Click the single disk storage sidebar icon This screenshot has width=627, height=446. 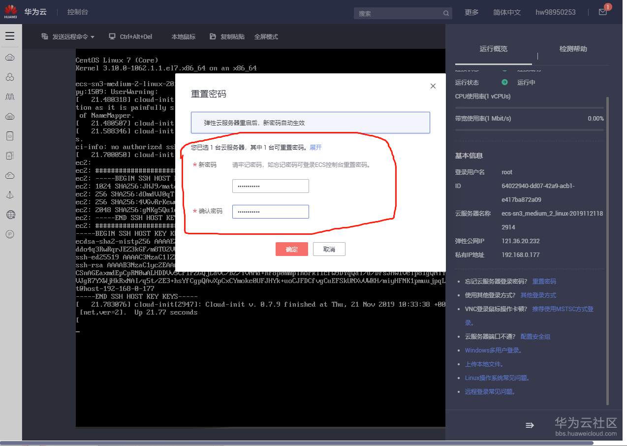10,136
